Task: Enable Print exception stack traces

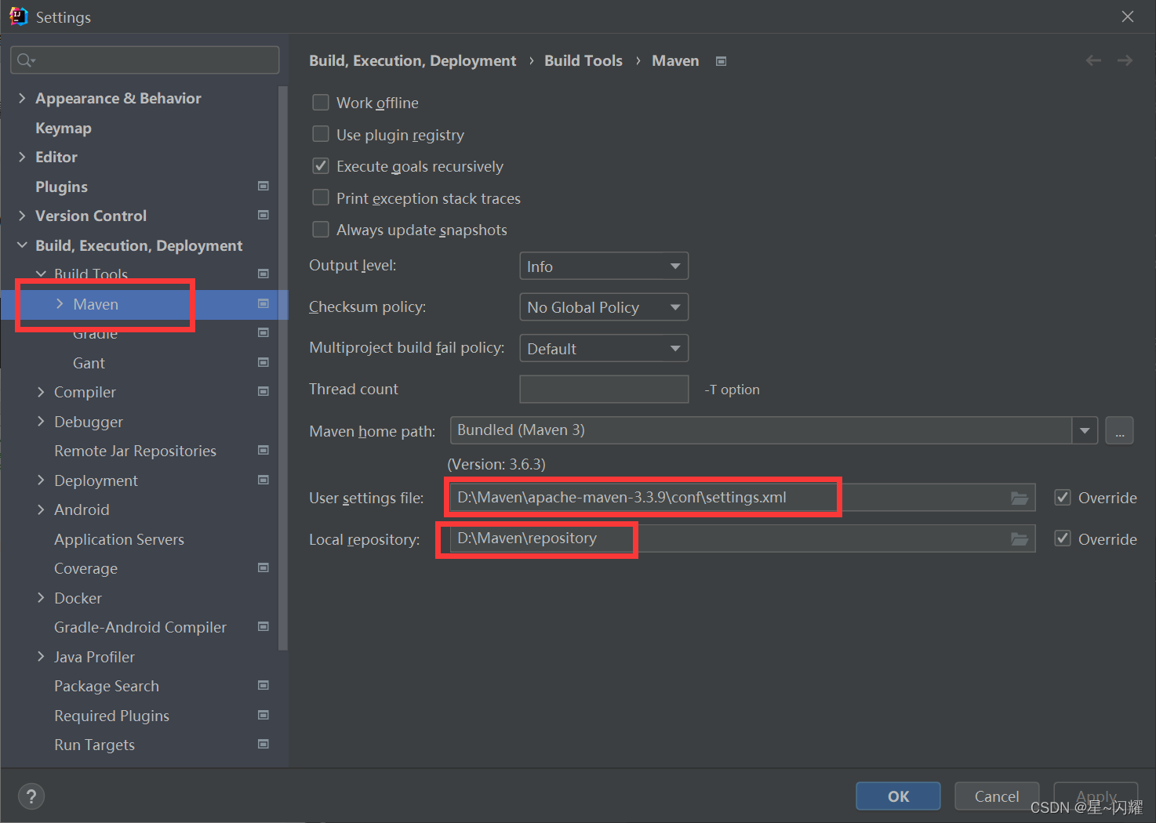Action: pos(321,198)
